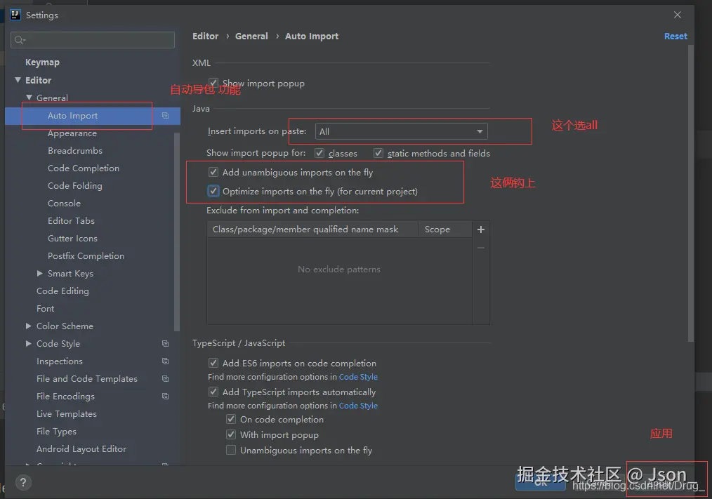This screenshot has width=712, height=499.
Task: Open Editor Tabs settings page
Action: (72, 221)
